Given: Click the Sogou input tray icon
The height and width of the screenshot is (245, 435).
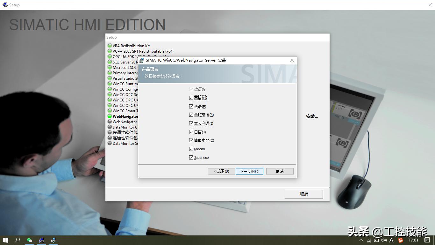Looking at the screenshot, I should tap(400, 240).
